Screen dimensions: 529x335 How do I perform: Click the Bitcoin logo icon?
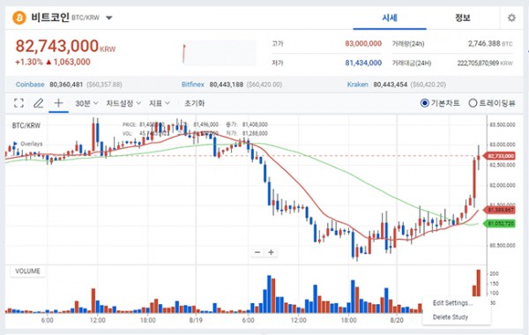coord(19,18)
